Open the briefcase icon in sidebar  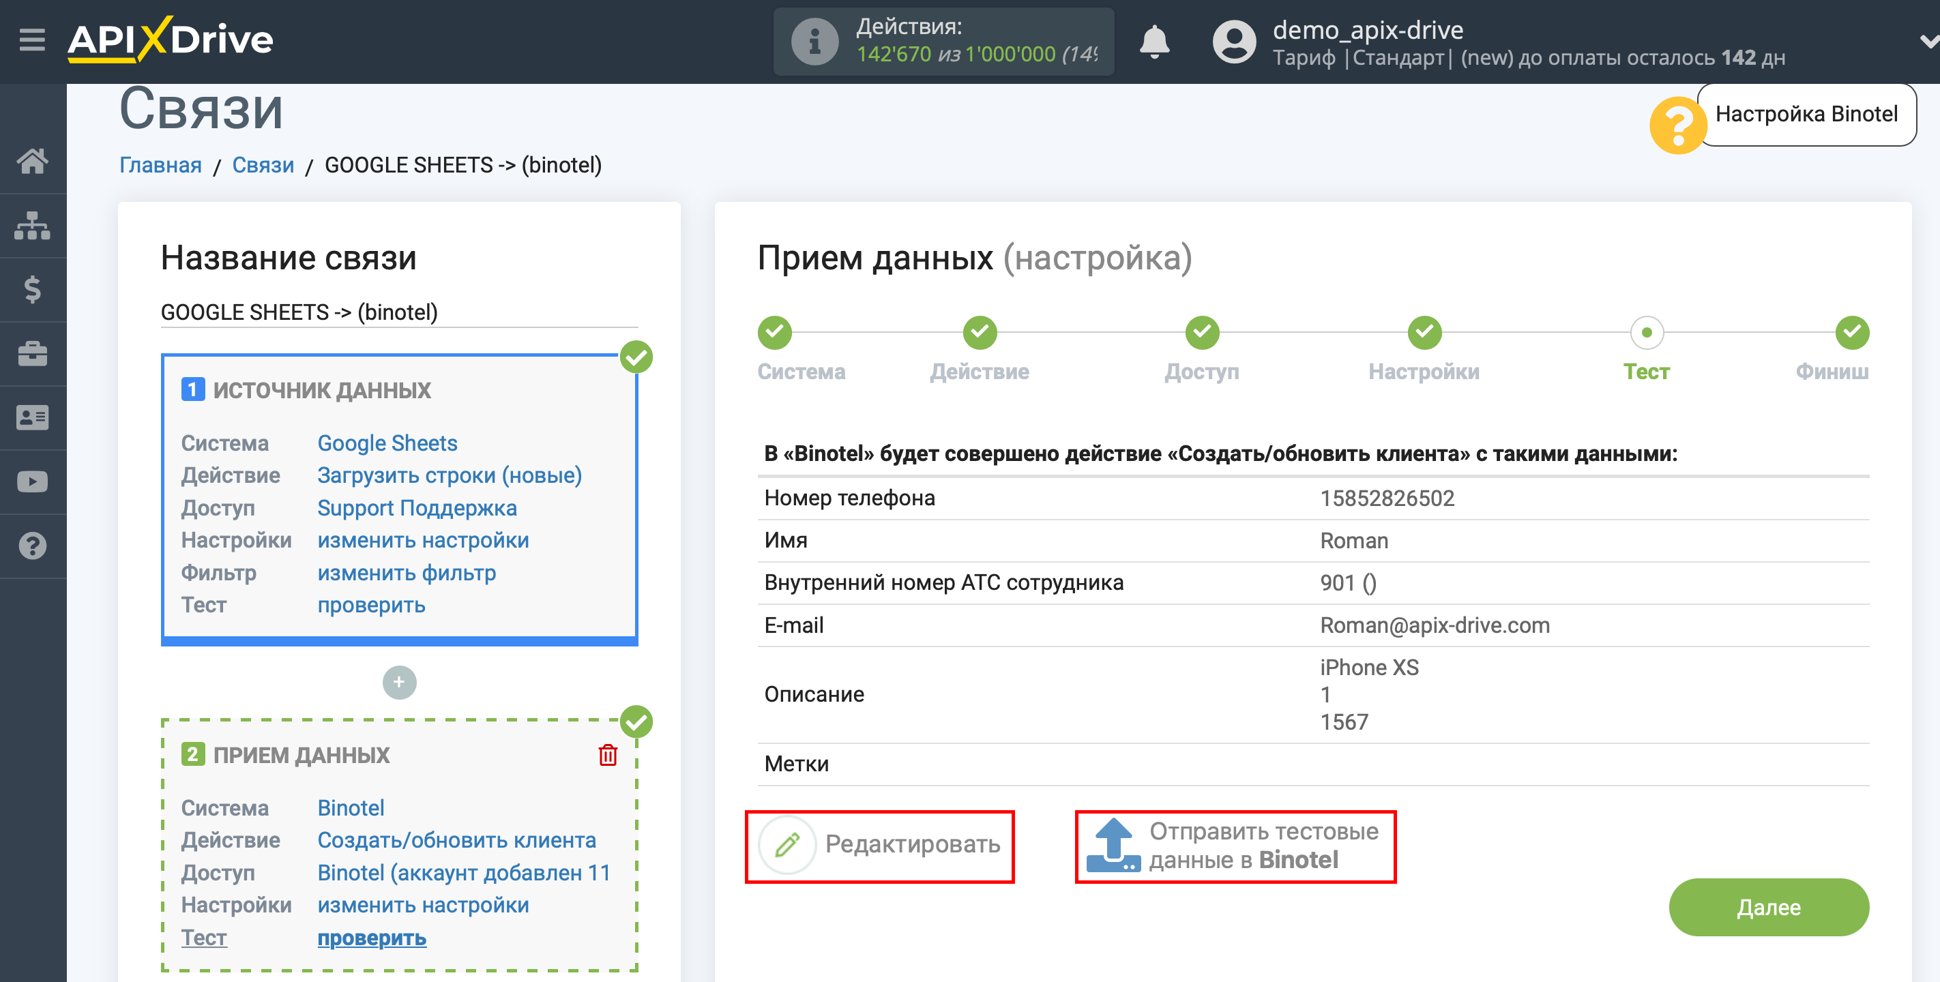32,353
